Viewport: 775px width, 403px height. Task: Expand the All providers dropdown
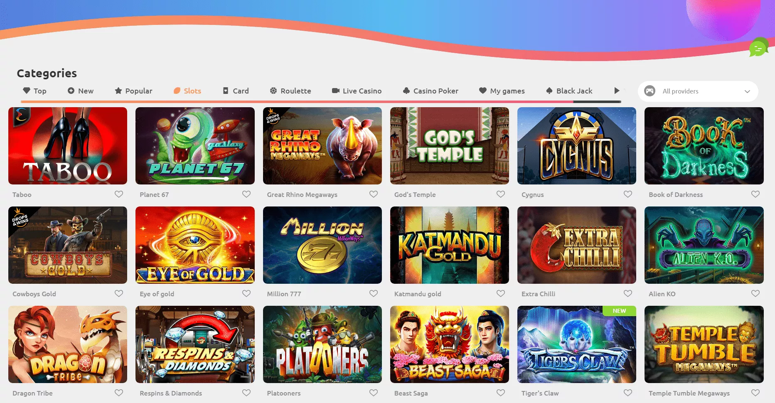(x=698, y=91)
